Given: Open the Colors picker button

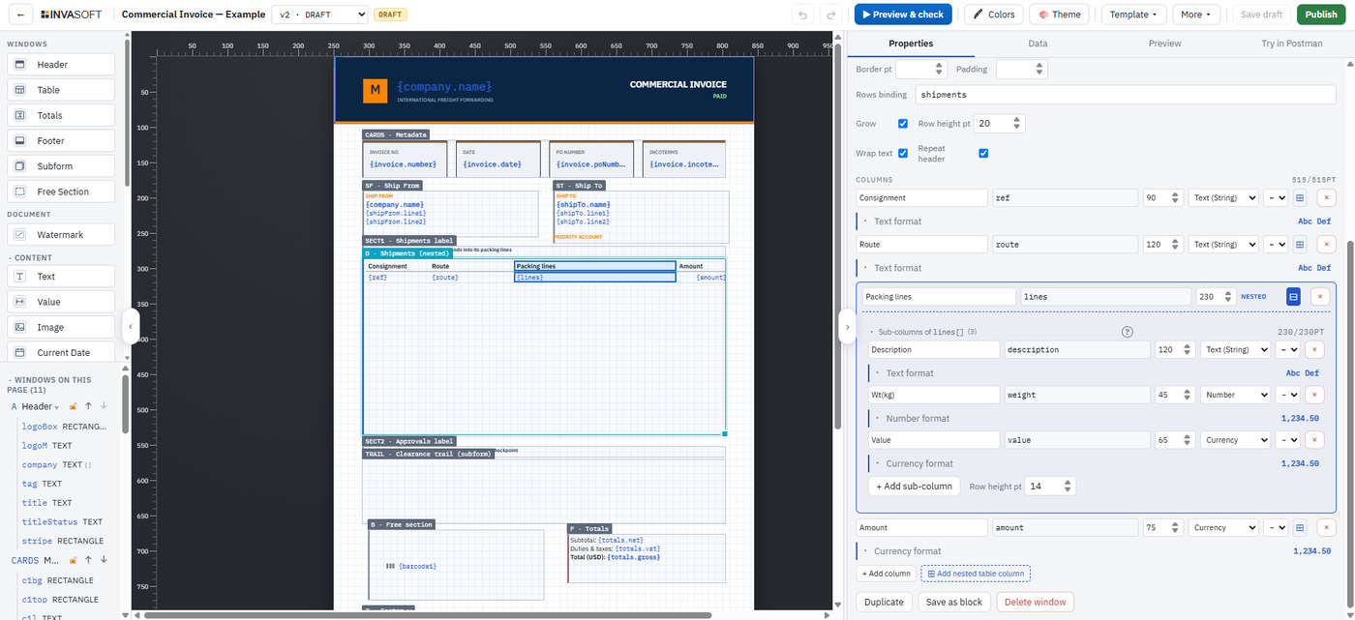Looking at the screenshot, I should tap(993, 15).
